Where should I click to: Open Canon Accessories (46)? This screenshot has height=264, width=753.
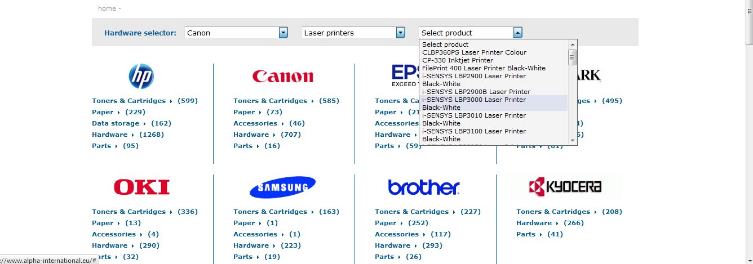[269, 123]
